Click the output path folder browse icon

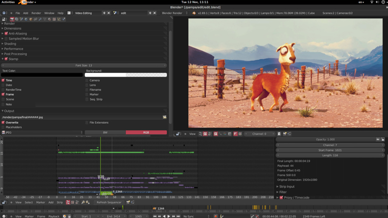pos(165,117)
